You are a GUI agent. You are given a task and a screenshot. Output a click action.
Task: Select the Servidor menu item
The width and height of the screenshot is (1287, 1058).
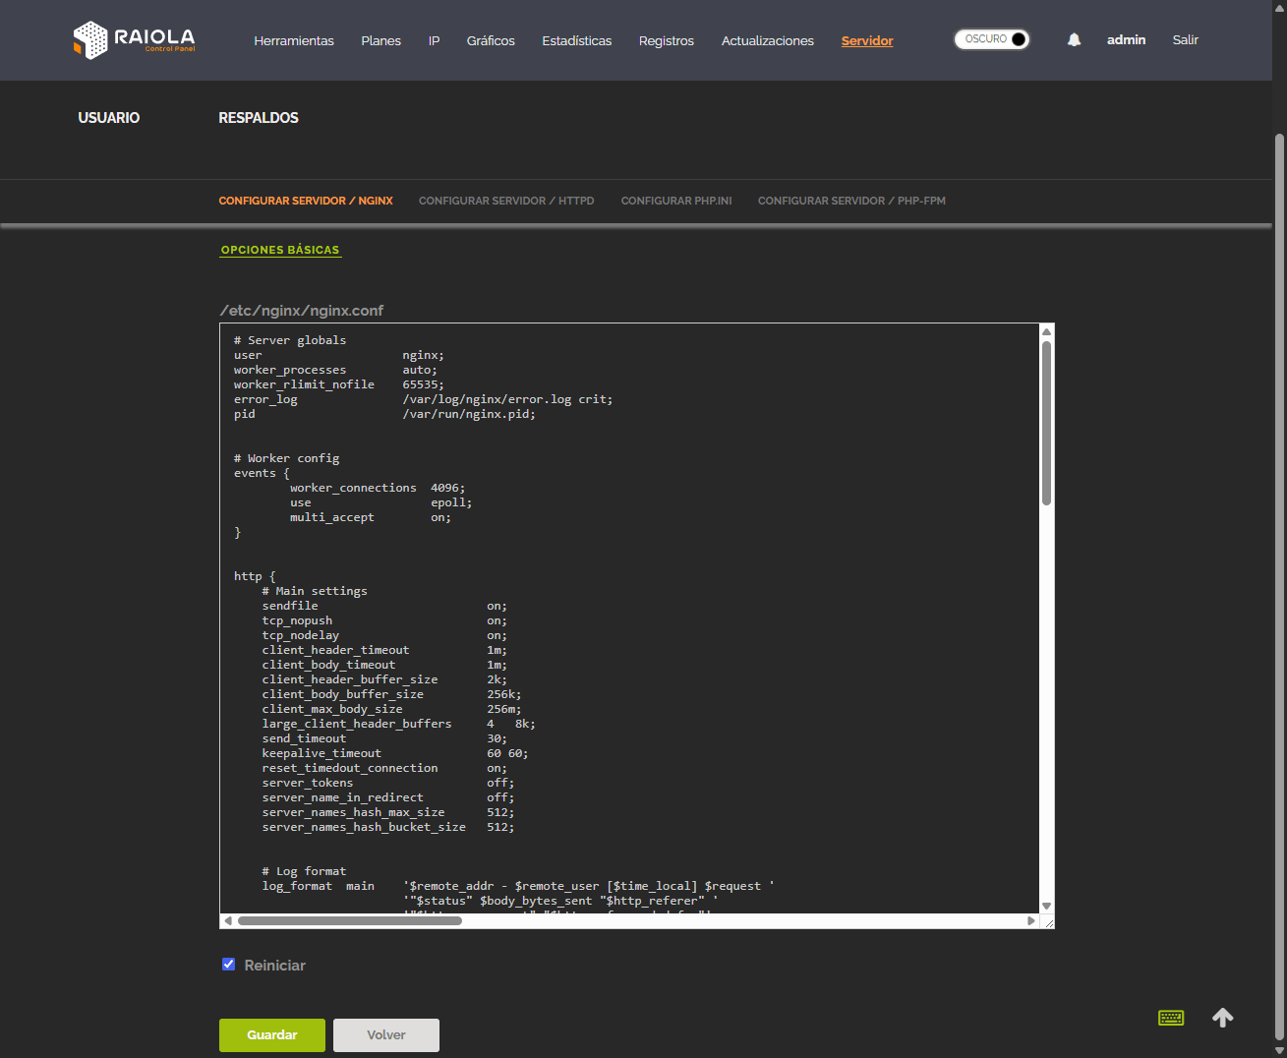[x=867, y=40]
